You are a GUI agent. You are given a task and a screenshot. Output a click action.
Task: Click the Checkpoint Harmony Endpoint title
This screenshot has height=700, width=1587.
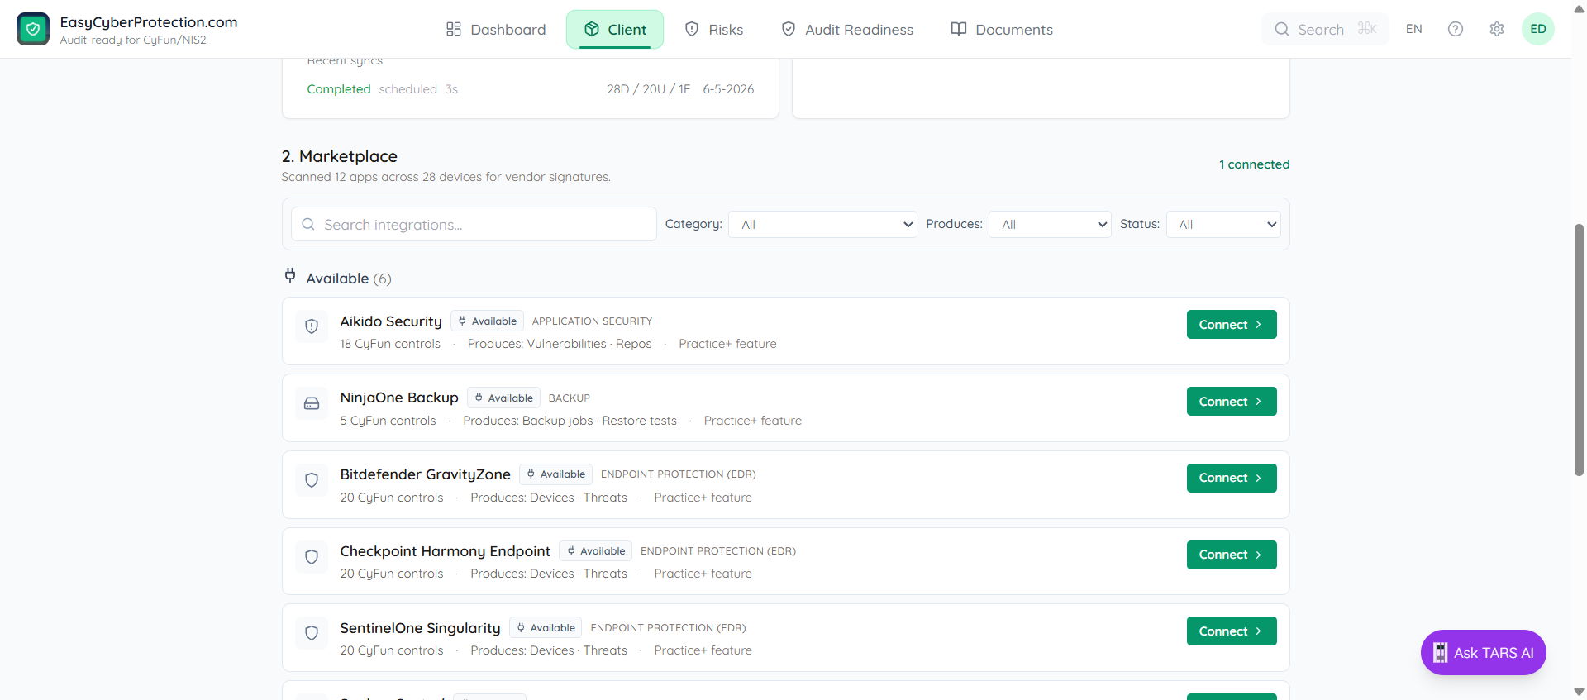446,551
